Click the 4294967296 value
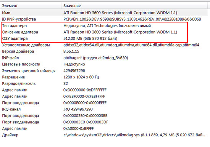The image size is (210, 147). (74, 71)
